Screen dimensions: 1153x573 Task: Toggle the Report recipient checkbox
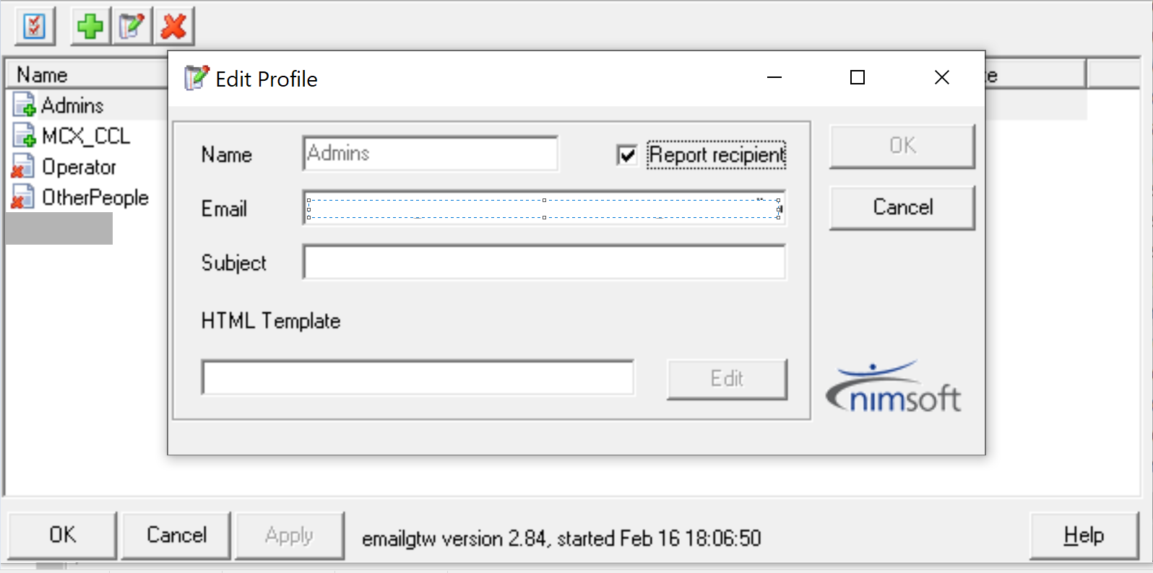click(x=626, y=154)
